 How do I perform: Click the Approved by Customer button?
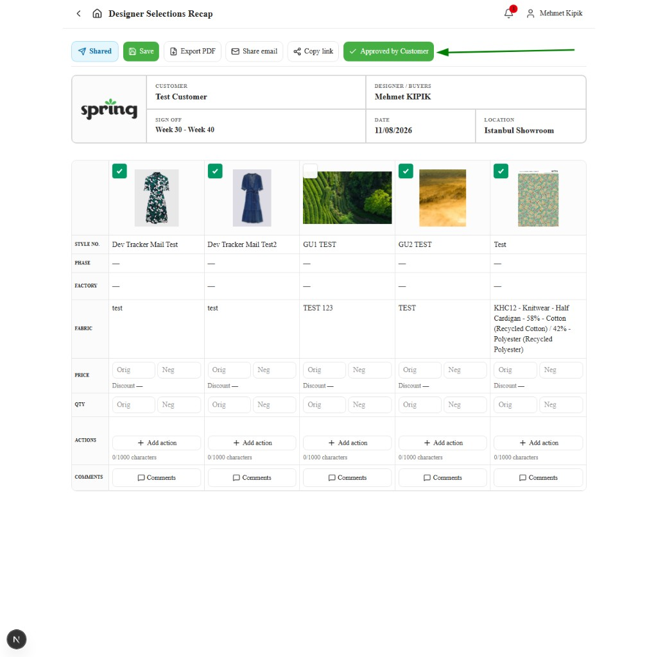[x=388, y=51]
